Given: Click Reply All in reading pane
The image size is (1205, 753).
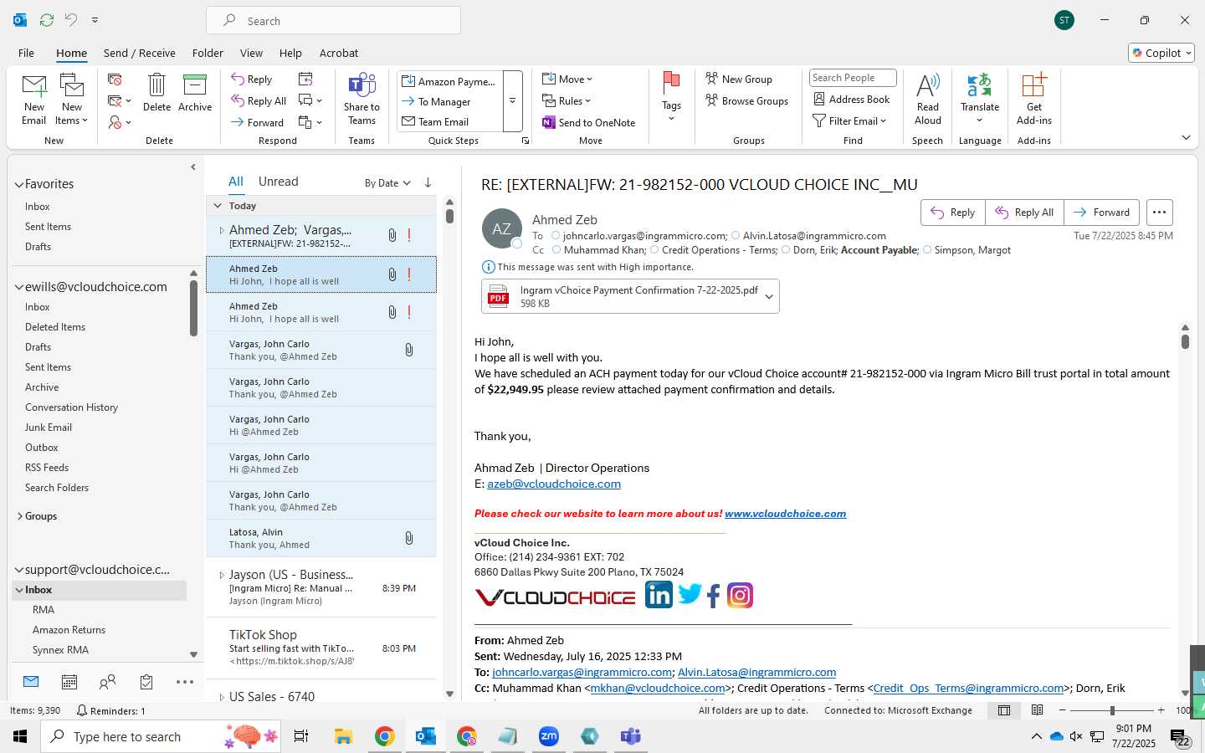Looking at the screenshot, I should click(1024, 213).
